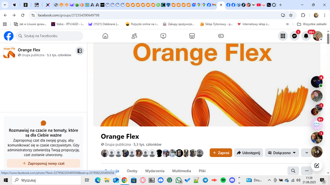Screen dimensions: 330x185
Task: Open the account profile menu
Action: point(317,36)
